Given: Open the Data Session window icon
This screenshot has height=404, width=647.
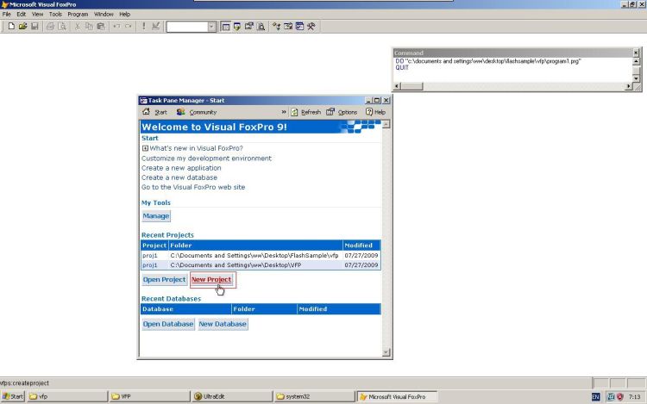Looking at the screenshot, I should coord(237,27).
